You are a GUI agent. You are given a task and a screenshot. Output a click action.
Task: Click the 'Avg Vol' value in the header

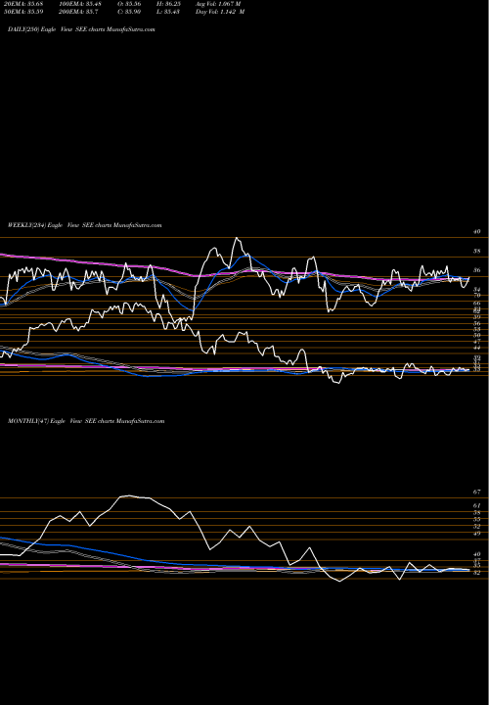pyautogui.click(x=218, y=3)
